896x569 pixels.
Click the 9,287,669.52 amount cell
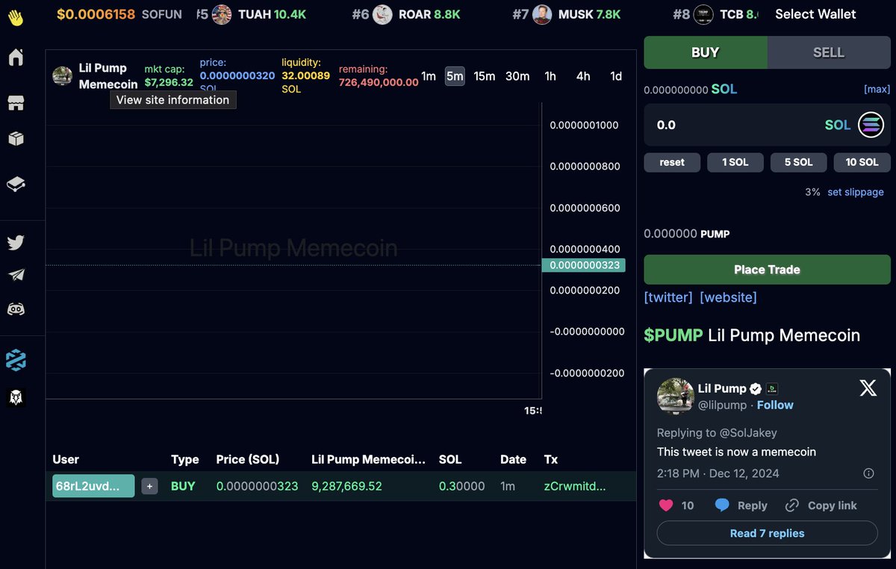point(346,486)
